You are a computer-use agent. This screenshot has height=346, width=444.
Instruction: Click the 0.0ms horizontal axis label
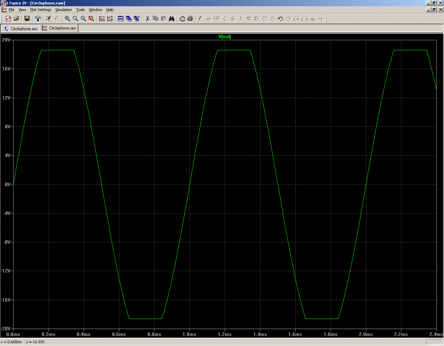[x=13, y=334]
